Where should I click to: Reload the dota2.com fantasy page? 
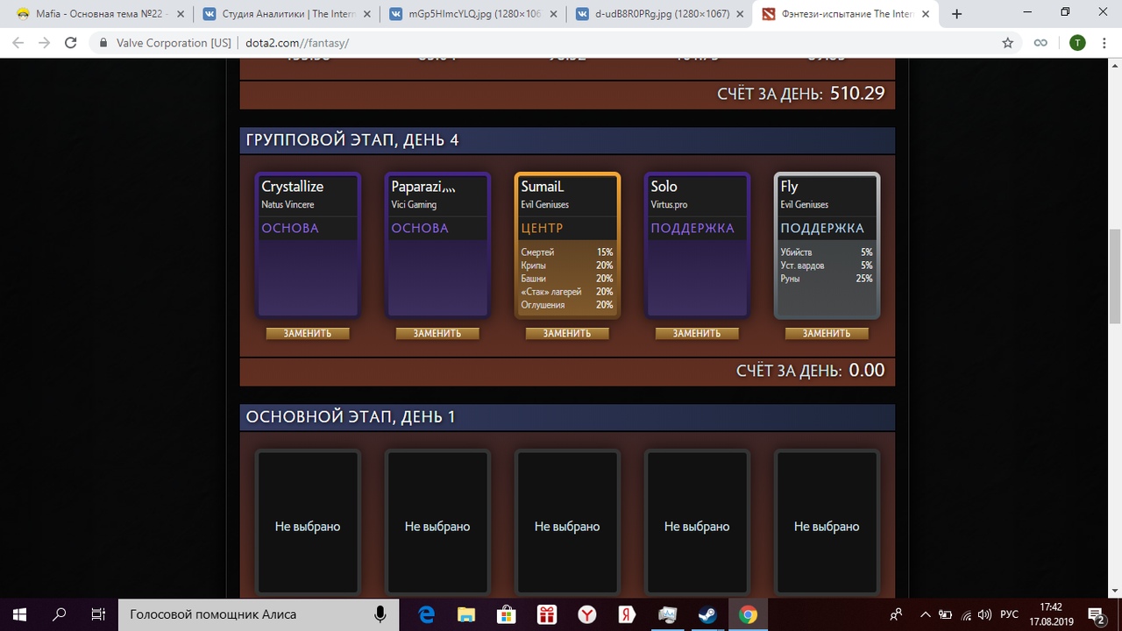tap(71, 43)
